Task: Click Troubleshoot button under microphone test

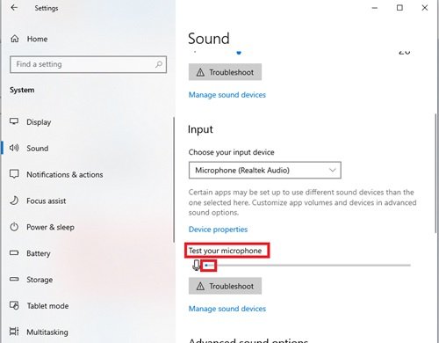Action: pos(225,286)
